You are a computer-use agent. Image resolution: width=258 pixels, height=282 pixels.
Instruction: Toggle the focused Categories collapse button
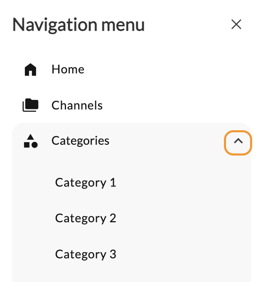point(238,143)
